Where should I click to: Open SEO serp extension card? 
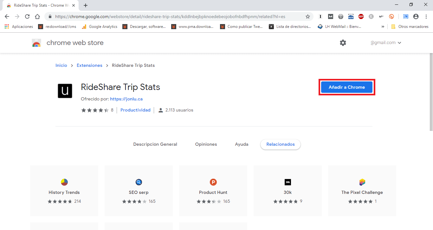click(x=139, y=191)
